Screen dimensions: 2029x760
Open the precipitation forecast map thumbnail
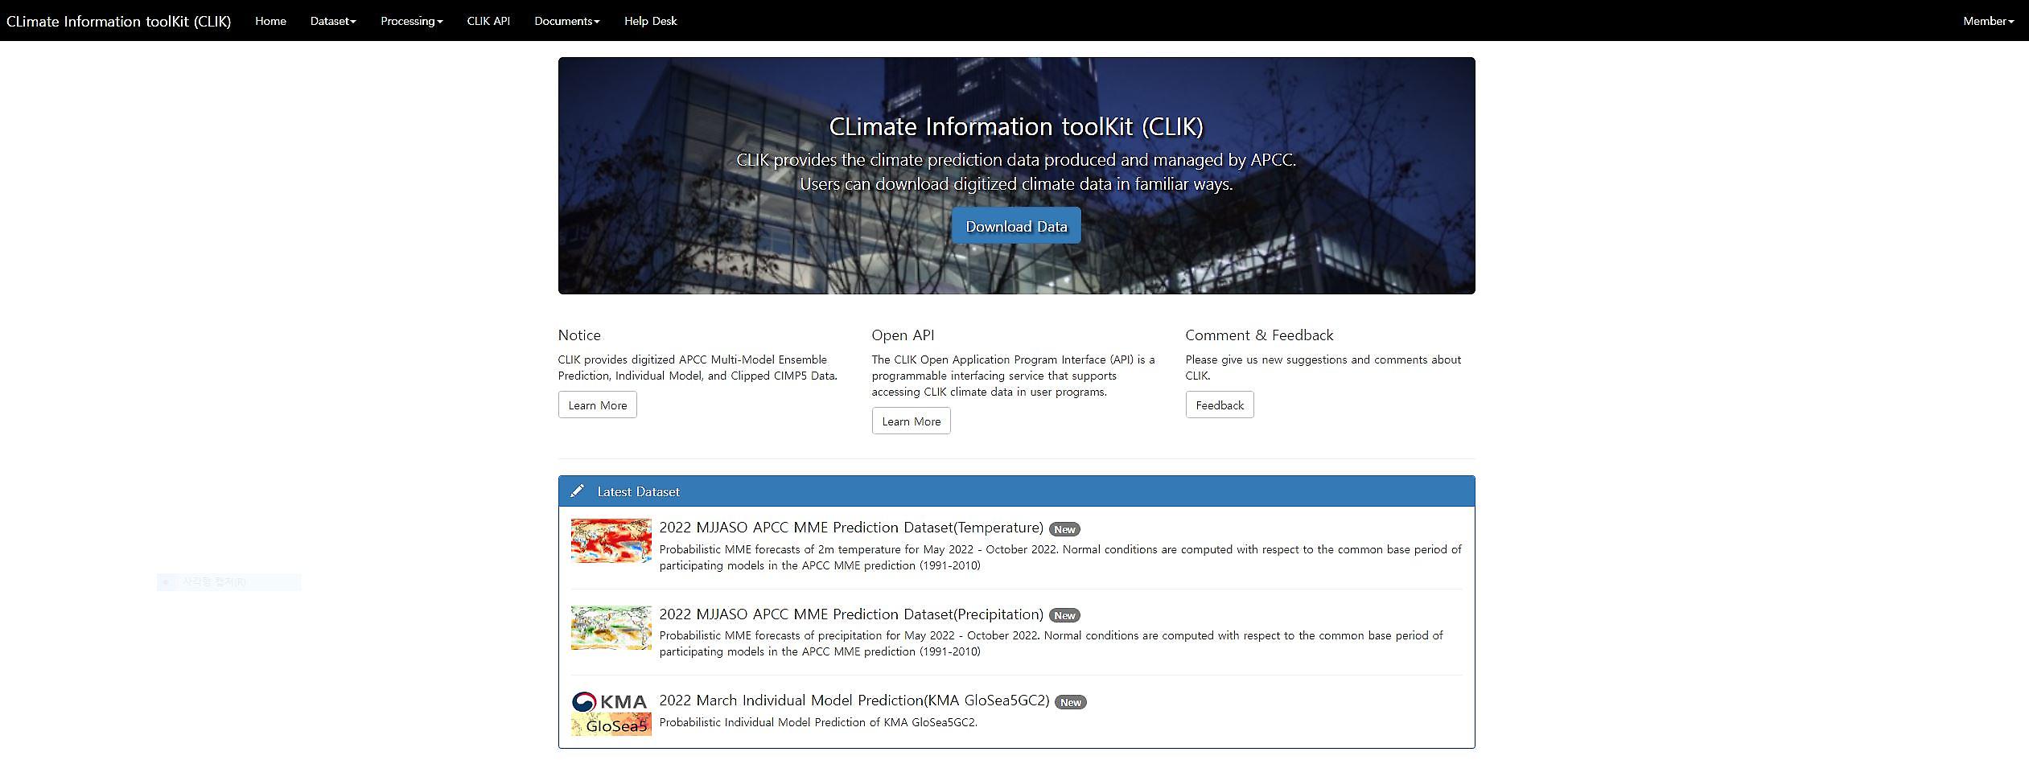611,627
